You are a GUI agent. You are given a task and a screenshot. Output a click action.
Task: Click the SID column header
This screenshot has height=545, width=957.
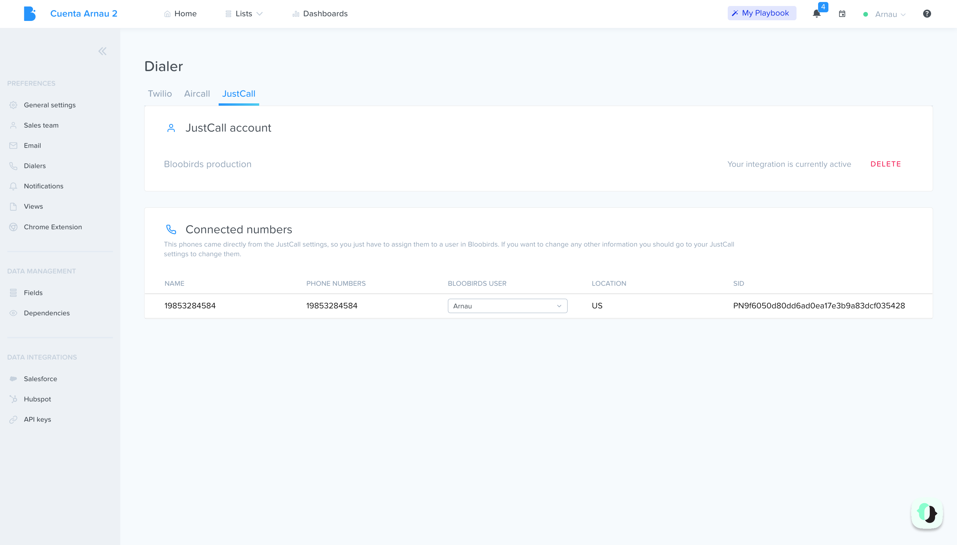[x=738, y=283]
